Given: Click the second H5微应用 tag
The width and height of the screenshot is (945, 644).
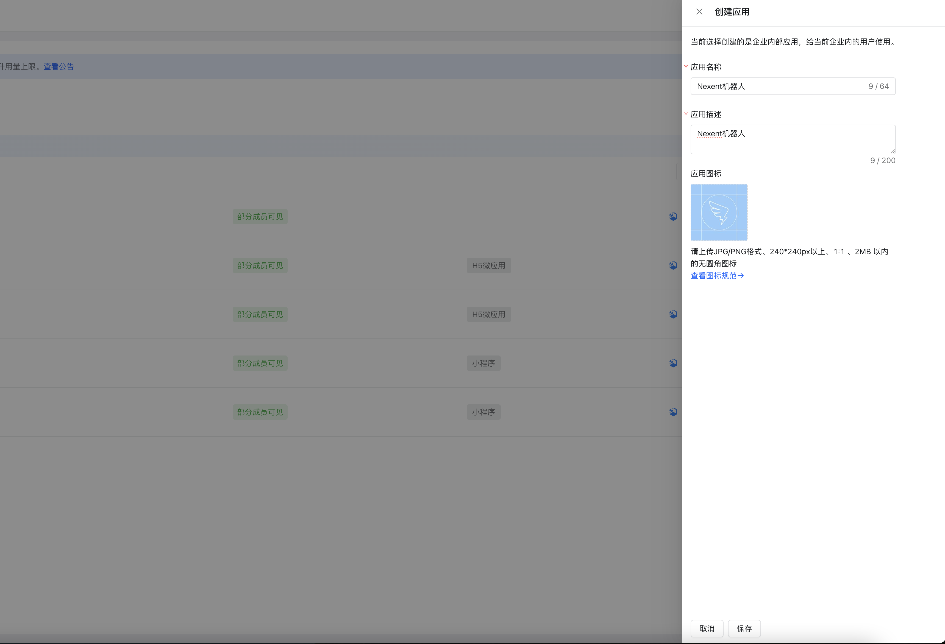Looking at the screenshot, I should pyautogui.click(x=488, y=314).
